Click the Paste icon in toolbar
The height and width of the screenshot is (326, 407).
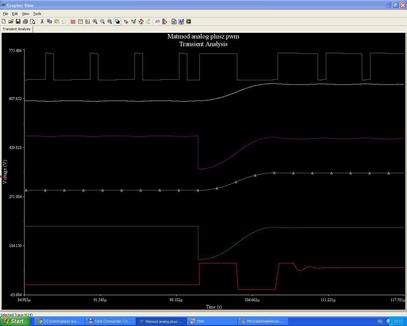point(57,21)
